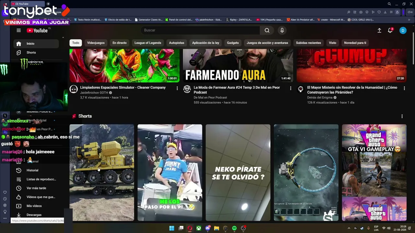
Task: Open options for Farmear Aura video
Action: (290, 88)
